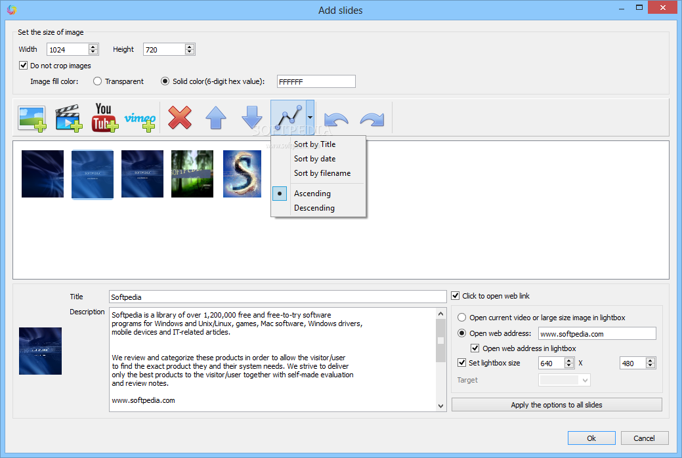Increase Height value with up arrow
682x458 pixels.
pyautogui.click(x=190, y=47)
